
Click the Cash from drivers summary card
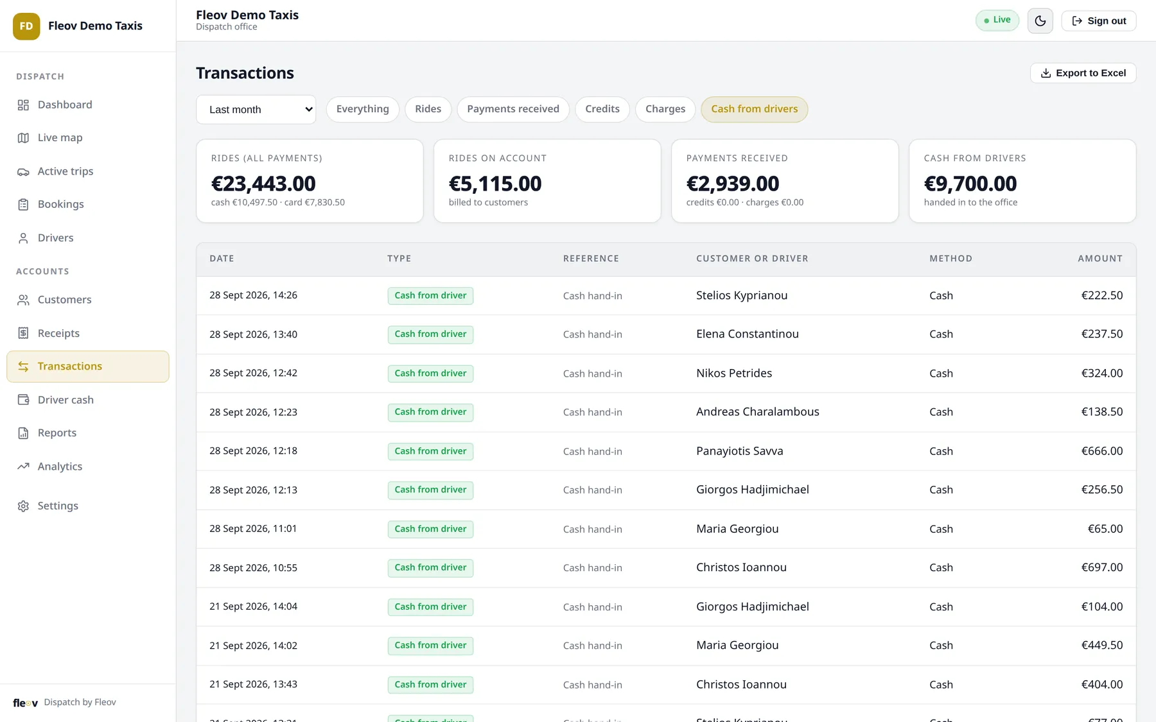point(1022,181)
